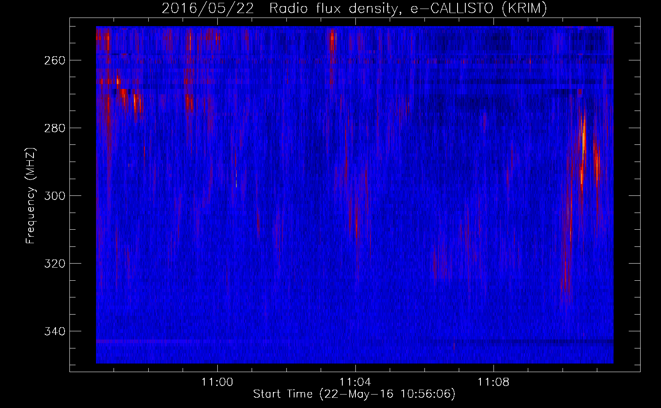Click the 'Start Time (22-May-16 10:56:06)' axis label
Viewport: 661px width, 408px height.
coord(354,394)
